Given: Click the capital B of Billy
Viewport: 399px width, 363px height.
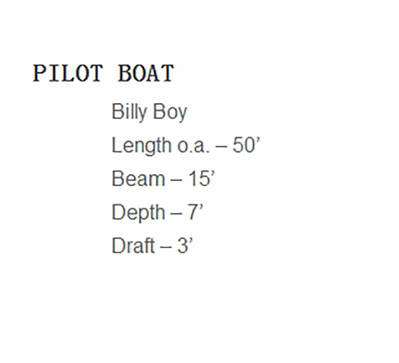Looking at the screenshot, I should tap(117, 112).
